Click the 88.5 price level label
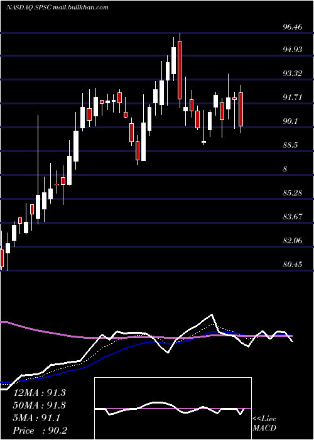The width and height of the screenshot is (314, 440). click(290, 145)
